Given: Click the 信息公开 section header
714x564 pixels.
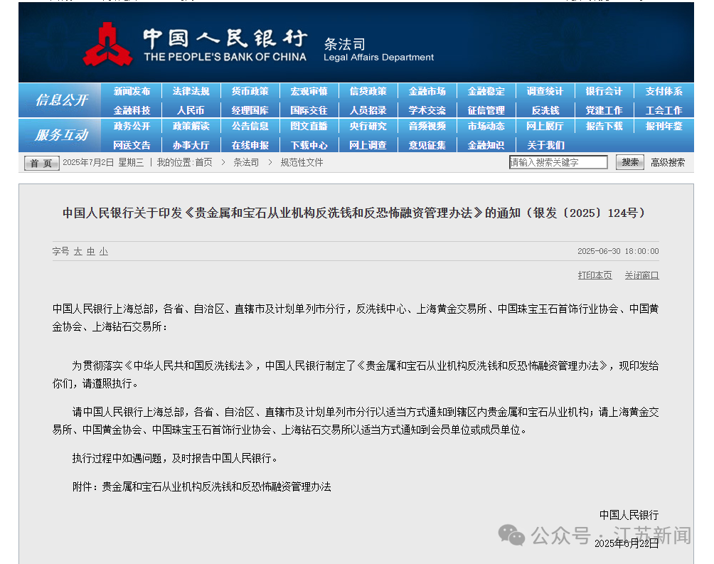Looking at the screenshot, I should 61,100.
